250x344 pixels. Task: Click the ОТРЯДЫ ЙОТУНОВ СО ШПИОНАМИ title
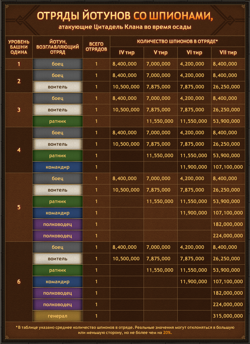tap(125, 16)
